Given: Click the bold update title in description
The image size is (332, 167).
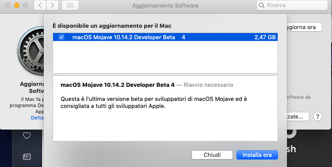Looking at the screenshot, I should tap(118, 85).
